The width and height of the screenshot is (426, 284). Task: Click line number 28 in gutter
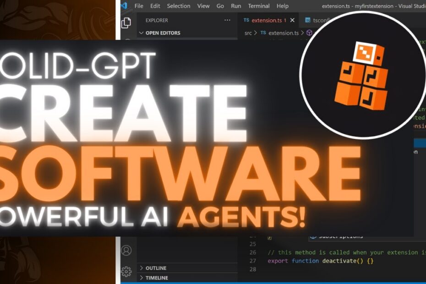coord(253,269)
